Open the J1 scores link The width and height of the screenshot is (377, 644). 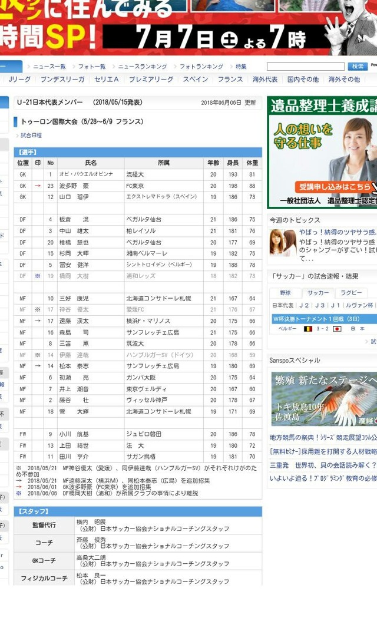tap(336, 305)
